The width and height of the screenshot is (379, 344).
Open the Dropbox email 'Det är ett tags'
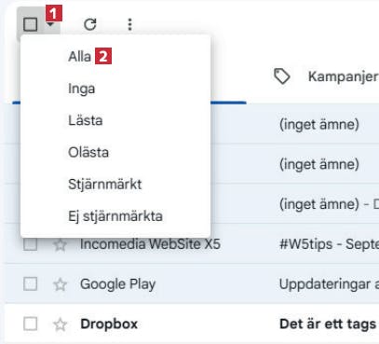coord(328,323)
